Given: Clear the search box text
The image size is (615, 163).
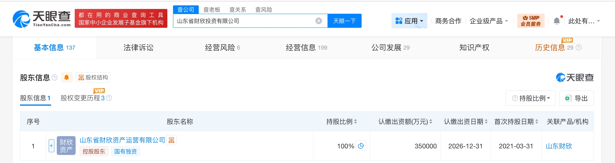Looking at the screenshot, I should pos(319,21).
